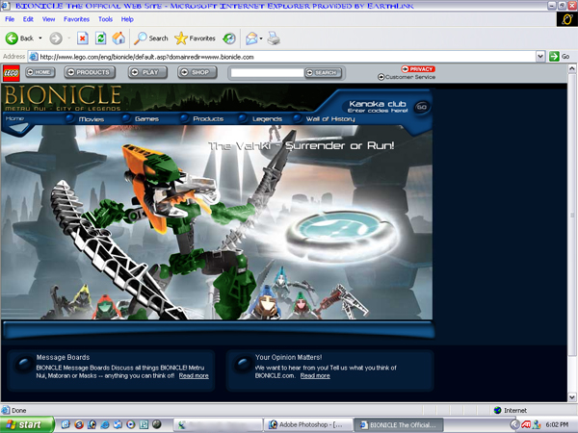
Task: Click the LEGO logo
Action: pos(12,73)
